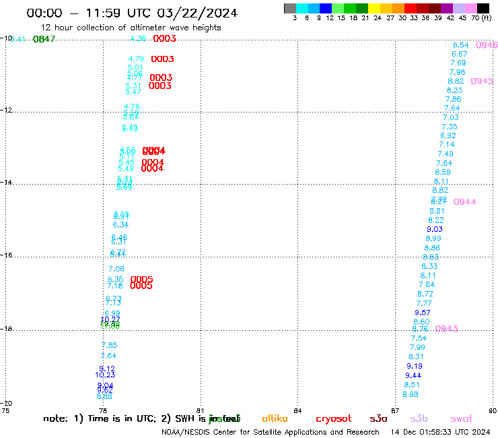This screenshot has width=498, height=438.
Task: Click the dark blue value '9.57'
Action: point(423,313)
